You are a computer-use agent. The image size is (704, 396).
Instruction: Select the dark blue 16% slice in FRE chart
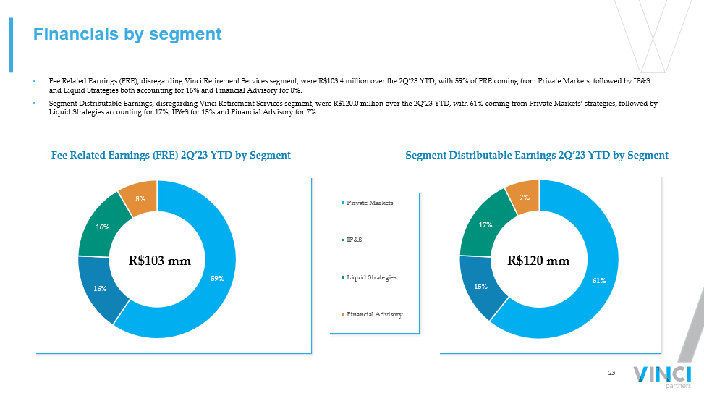pos(100,289)
